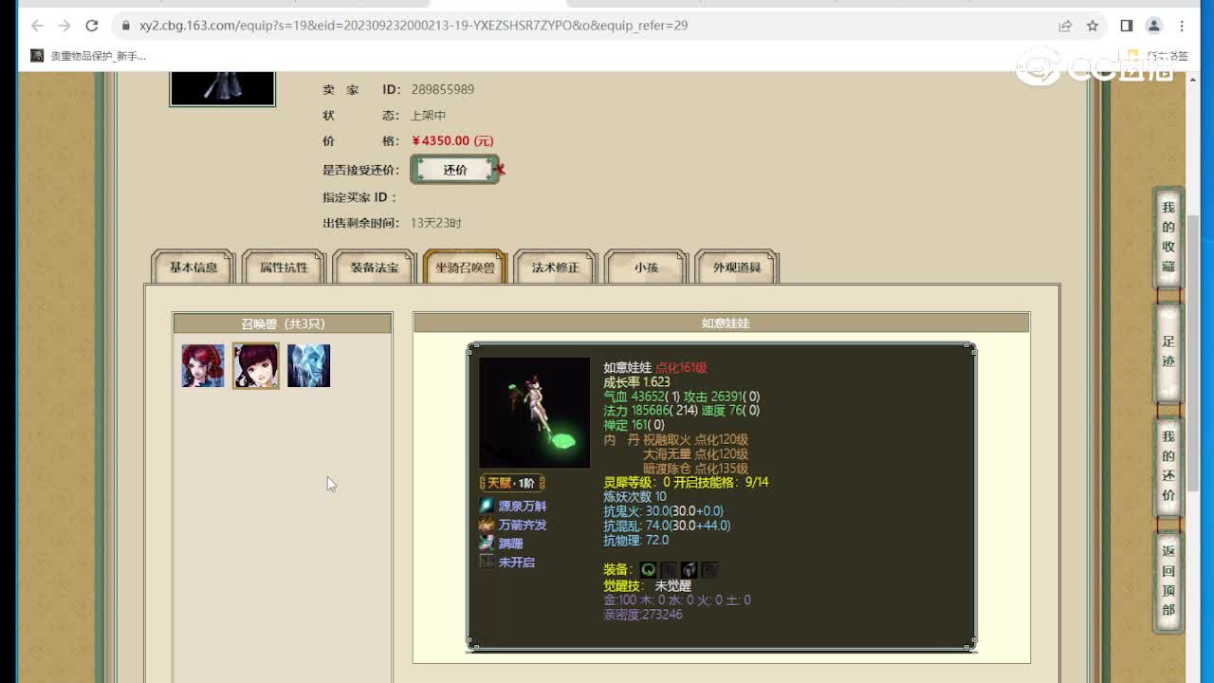1214x683 pixels.
Task: Bookmark this page with the star icon
Action: pos(1093,26)
